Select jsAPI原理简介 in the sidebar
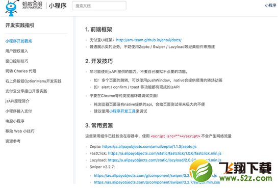278x188 pixels. (x=17, y=101)
